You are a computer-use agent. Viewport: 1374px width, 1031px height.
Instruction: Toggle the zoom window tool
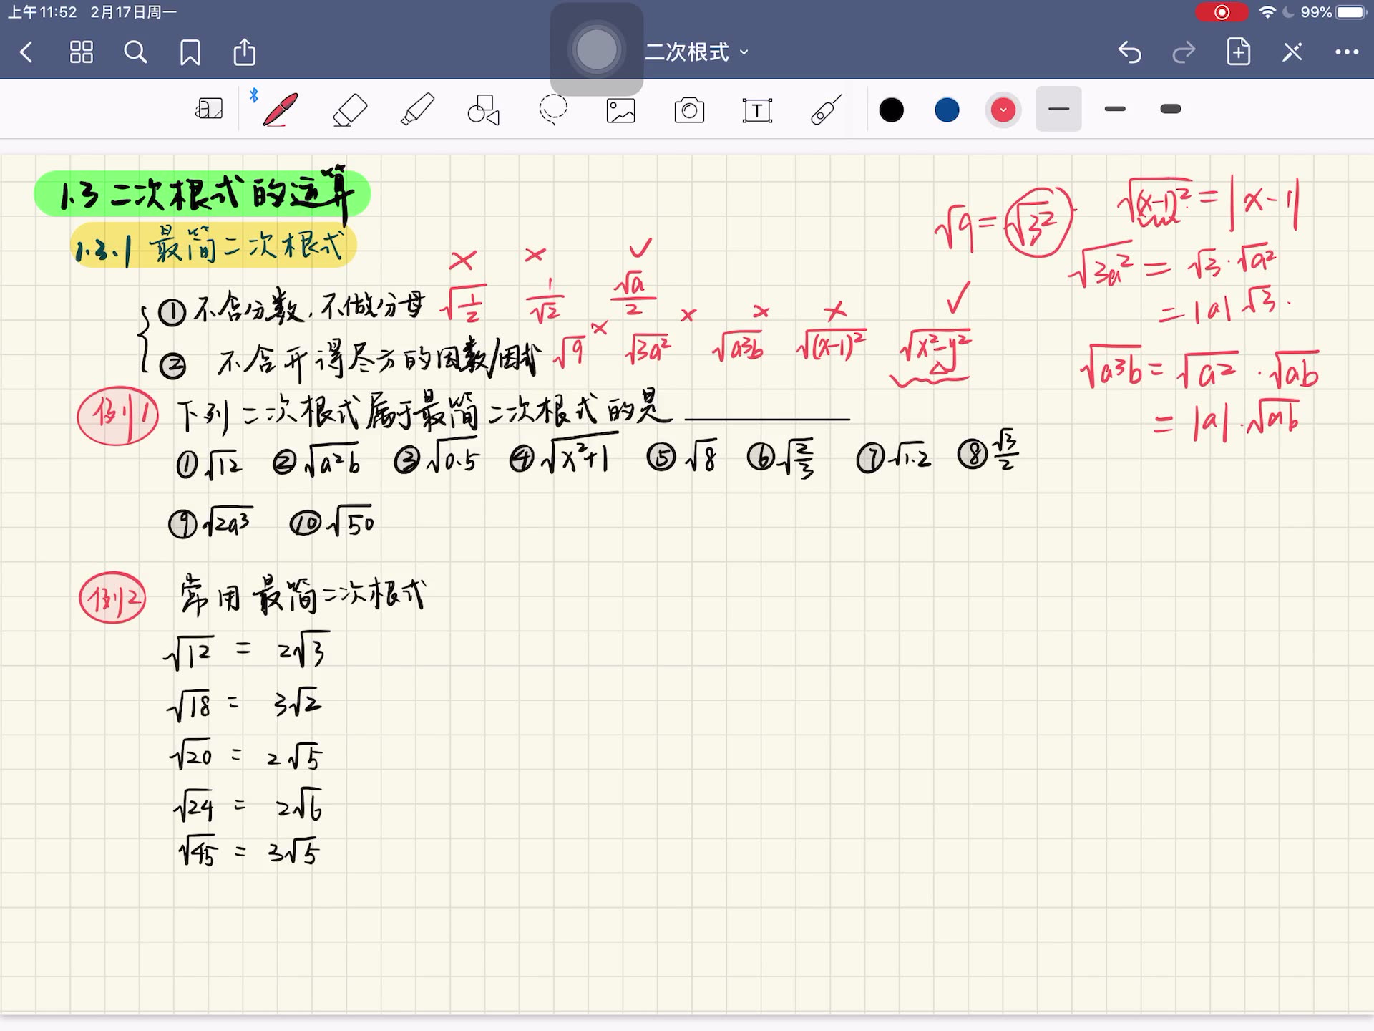[209, 110]
